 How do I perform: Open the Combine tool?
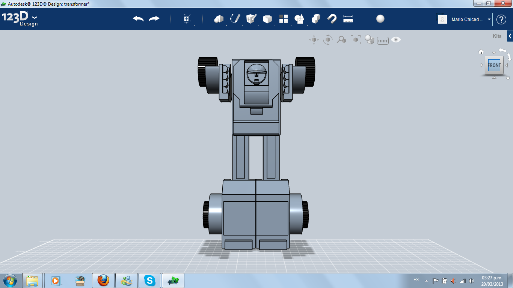click(x=316, y=19)
